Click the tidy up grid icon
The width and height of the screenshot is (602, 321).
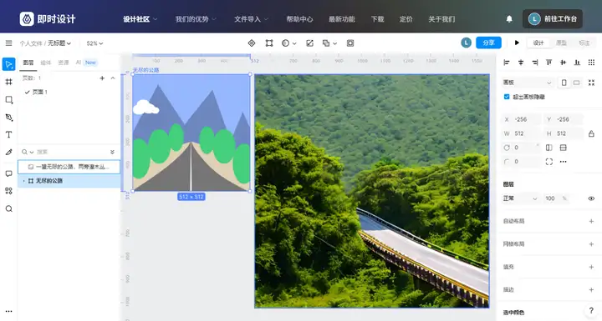(x=591, y=63)
